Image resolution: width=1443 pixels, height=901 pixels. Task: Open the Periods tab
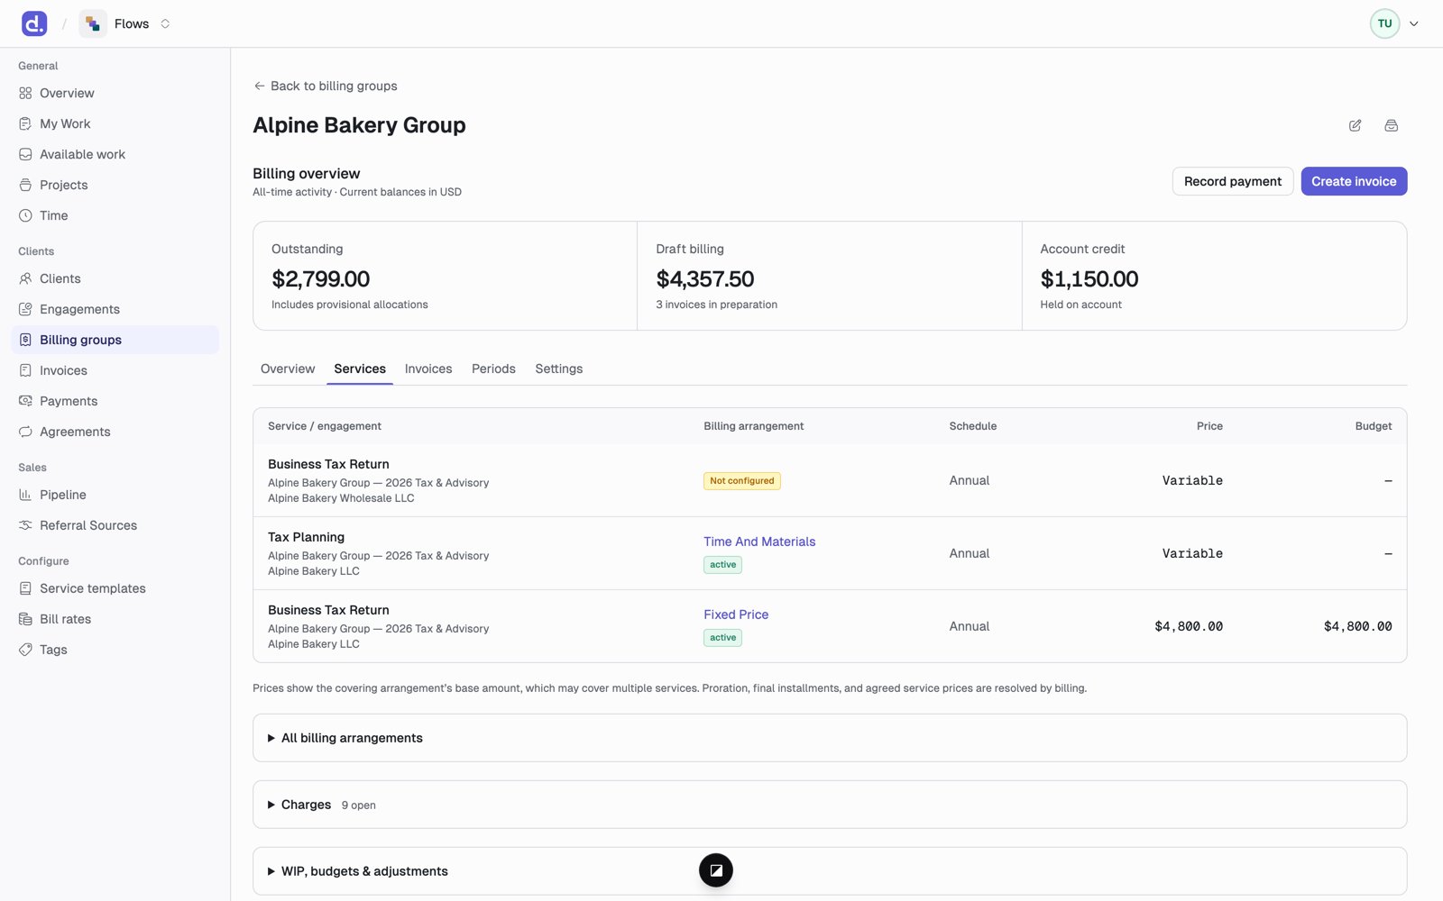click(493, 369)
